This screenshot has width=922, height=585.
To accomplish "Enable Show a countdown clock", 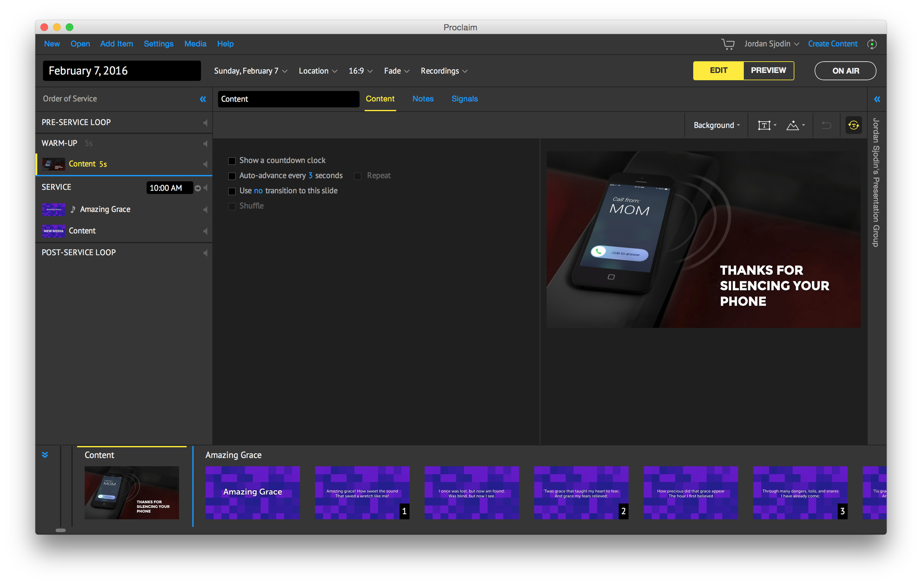I will point(232,161).
